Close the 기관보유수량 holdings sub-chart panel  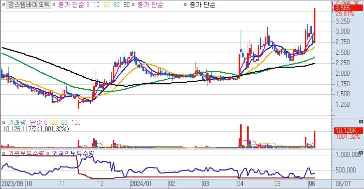[360, 152]
